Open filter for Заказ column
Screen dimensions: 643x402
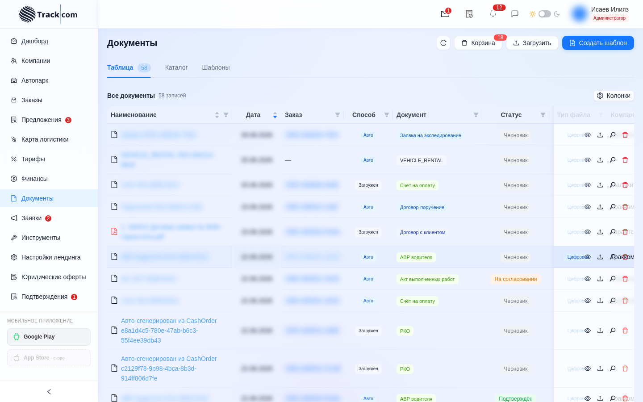coord(338,115)
